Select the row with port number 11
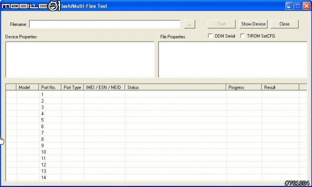 156,158
